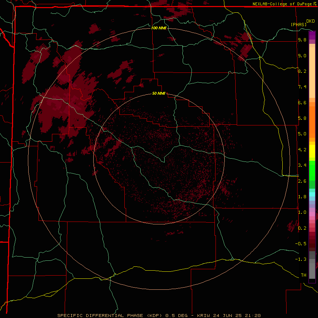Click the 9.8 value on color scale
The image size is (318, 318).
[x=302, y=40]
